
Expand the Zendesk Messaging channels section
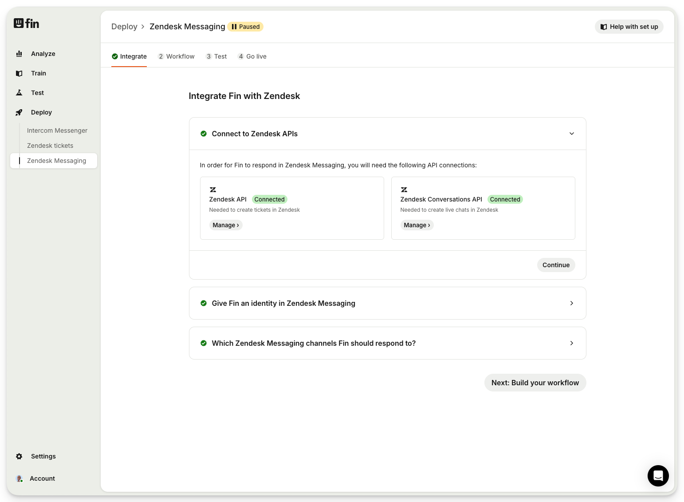pyautogui.click(x=571, y=343)
